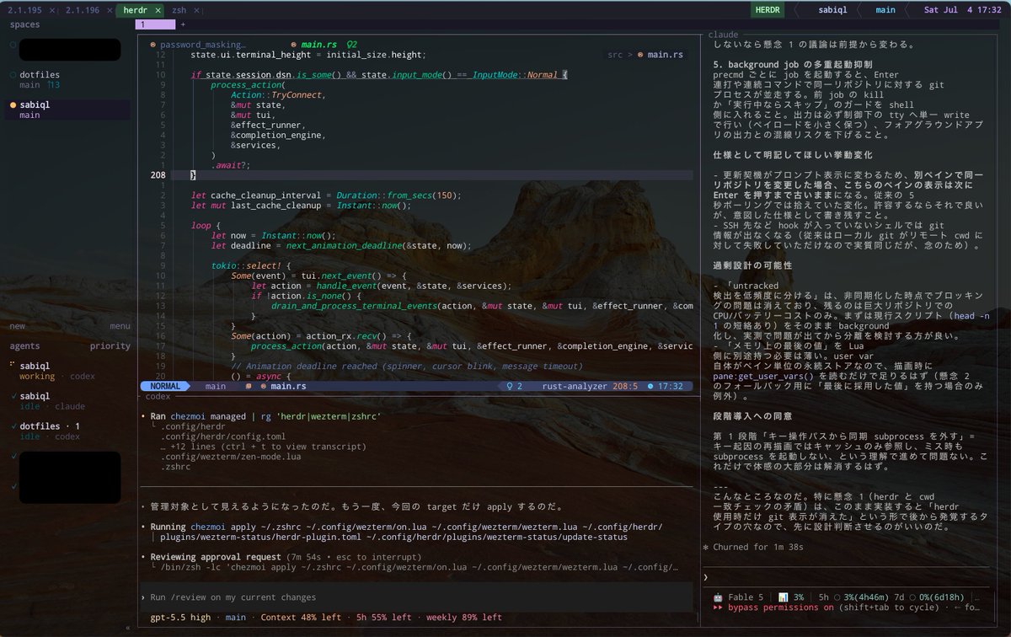Viewport: 1011px width, 637px height.
Task: Click the NORMAL mode indicator in statusline
Action: [x=166, y=386]
